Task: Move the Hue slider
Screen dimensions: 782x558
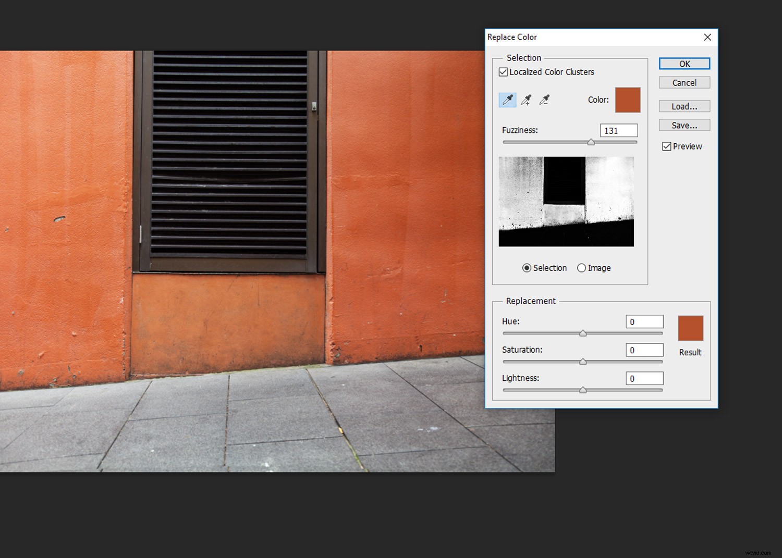Action: pyautogui.click(x=582, y=333)
